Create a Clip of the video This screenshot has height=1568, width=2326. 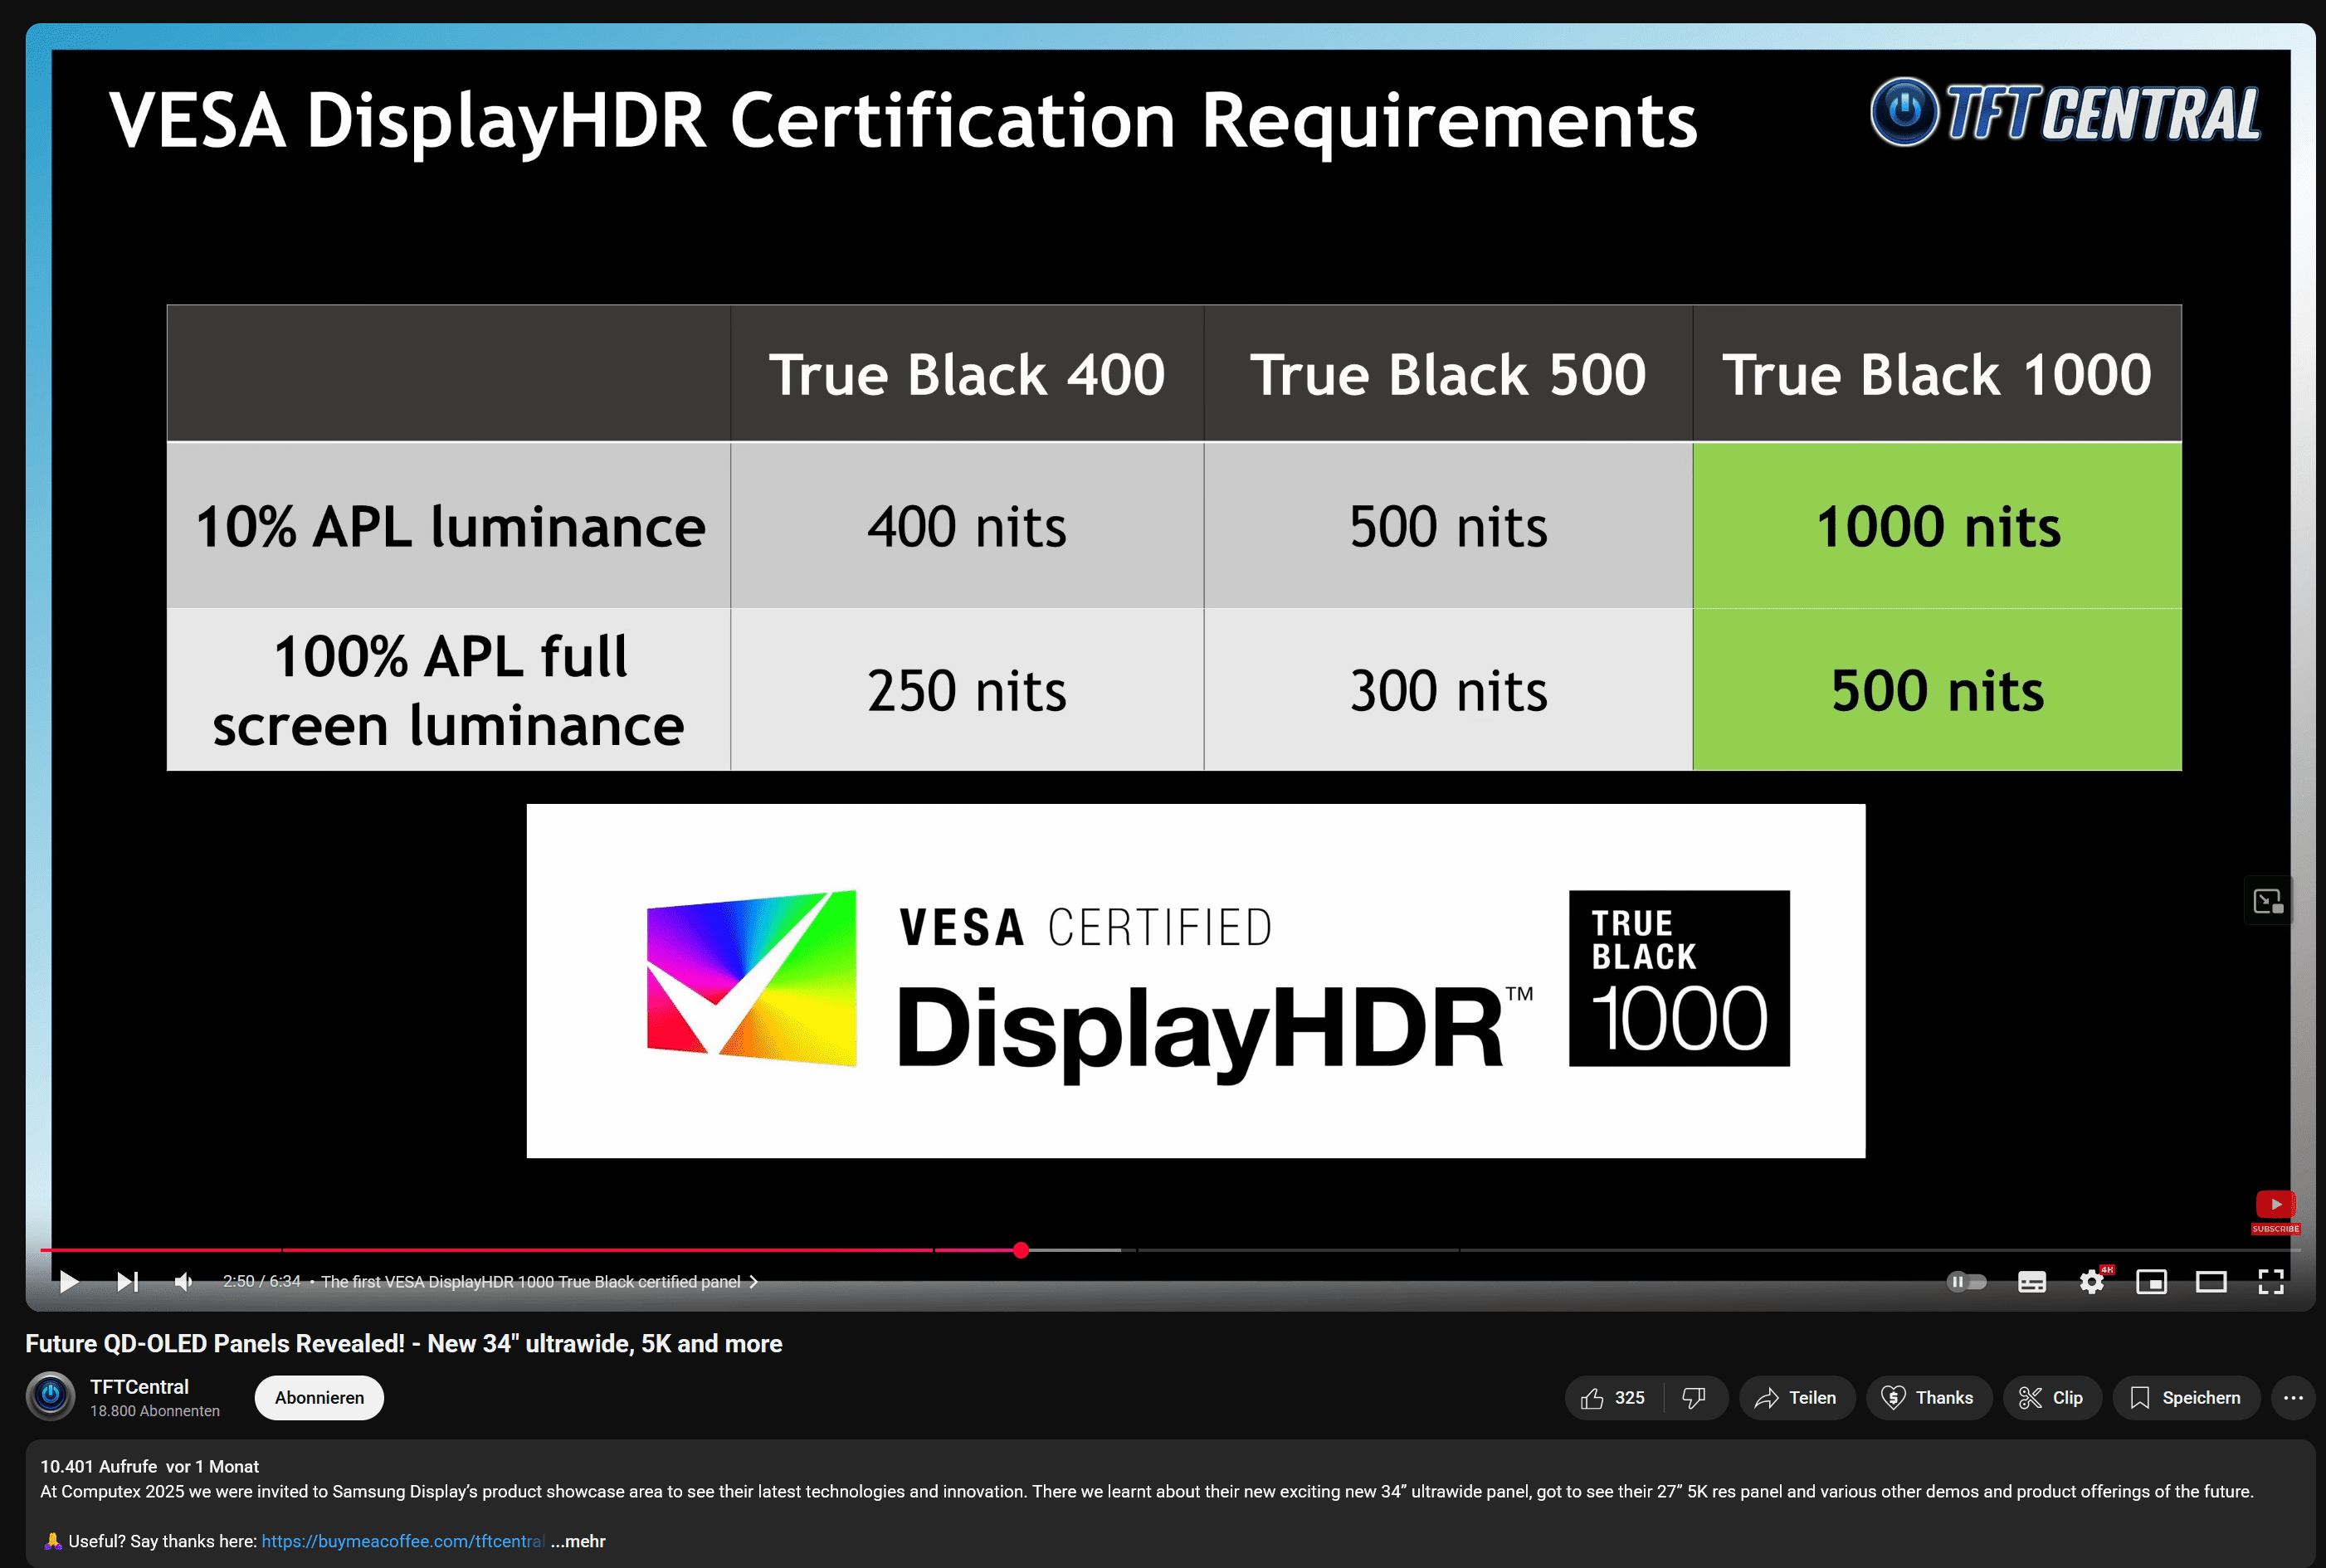2052,1397
